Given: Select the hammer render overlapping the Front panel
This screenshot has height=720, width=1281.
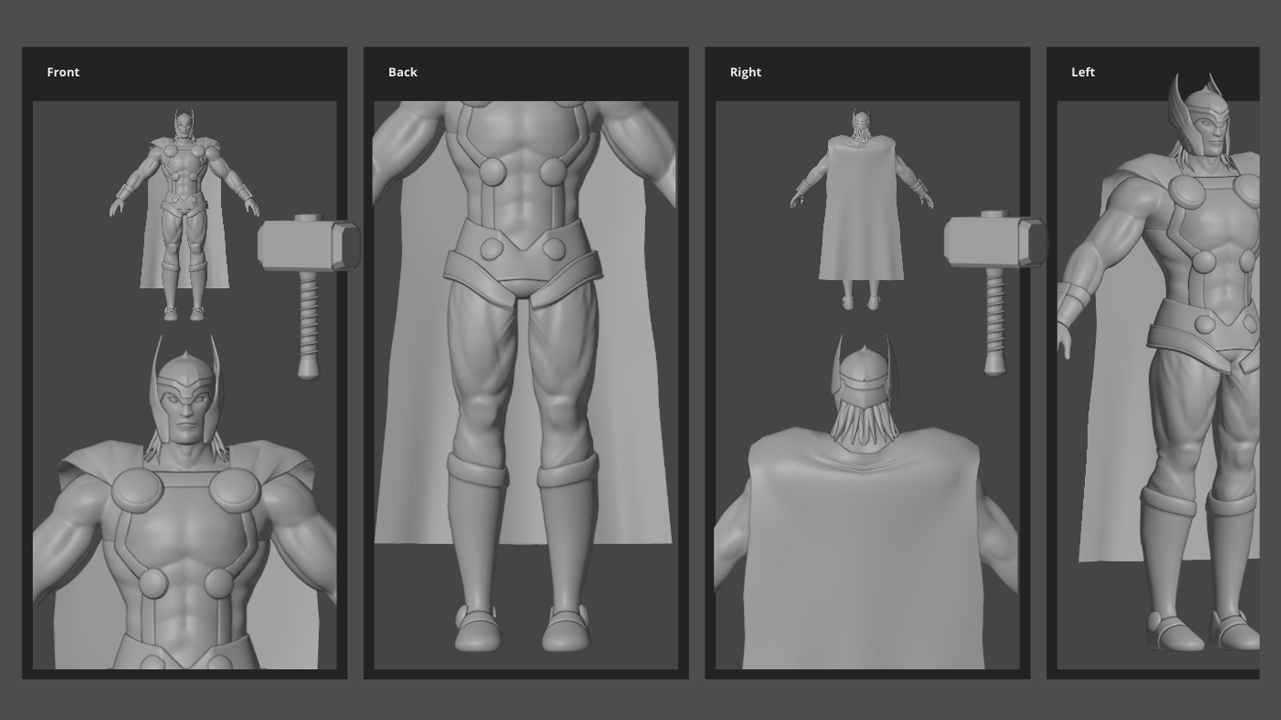Looking at the screenshot, I should click(309, 296).
